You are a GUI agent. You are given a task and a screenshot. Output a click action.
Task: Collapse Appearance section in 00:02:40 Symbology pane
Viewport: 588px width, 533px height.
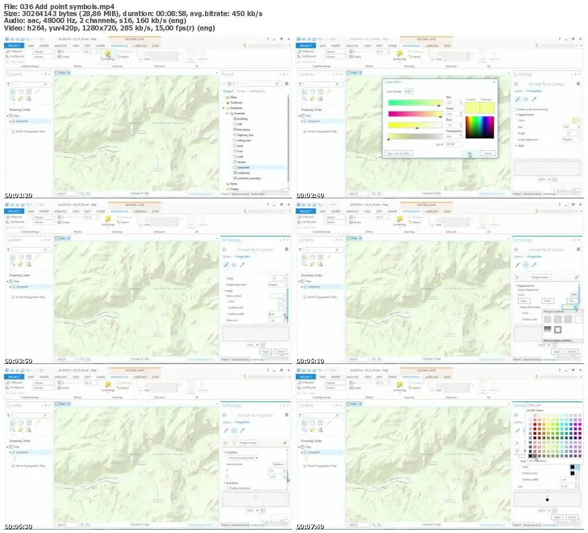tap(516, 114)
